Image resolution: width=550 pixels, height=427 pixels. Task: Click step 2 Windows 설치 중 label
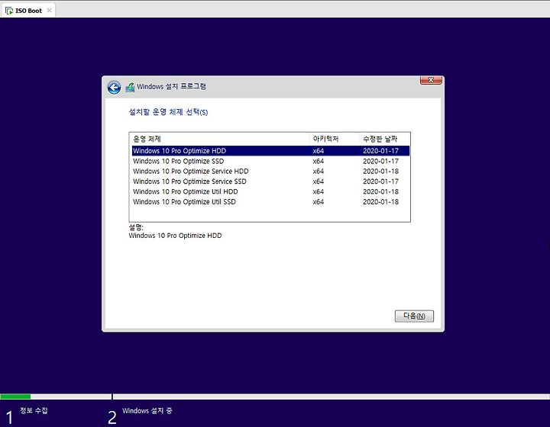pyautogui.click(x=147, y=410)
